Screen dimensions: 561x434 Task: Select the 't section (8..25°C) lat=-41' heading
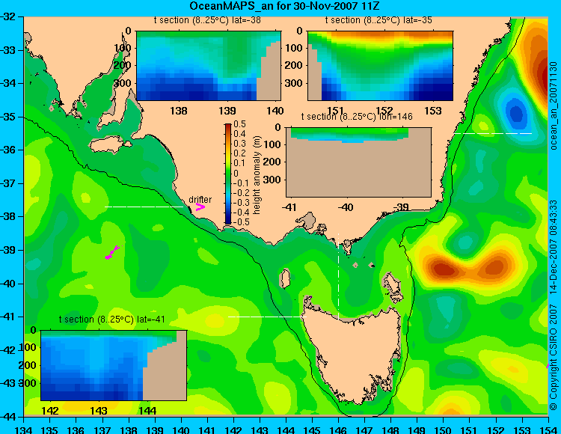pyautogui.click(x=112, y=320)
